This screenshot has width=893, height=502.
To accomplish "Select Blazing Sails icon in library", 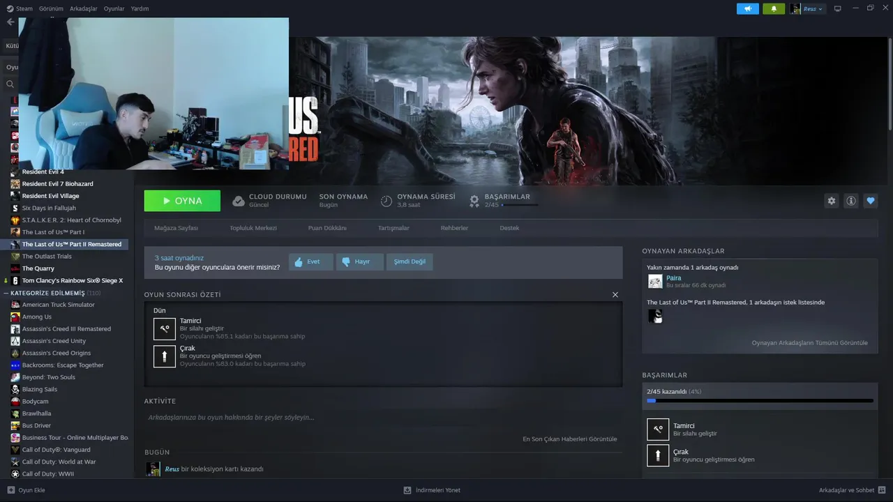I will (x=15, y=389).
